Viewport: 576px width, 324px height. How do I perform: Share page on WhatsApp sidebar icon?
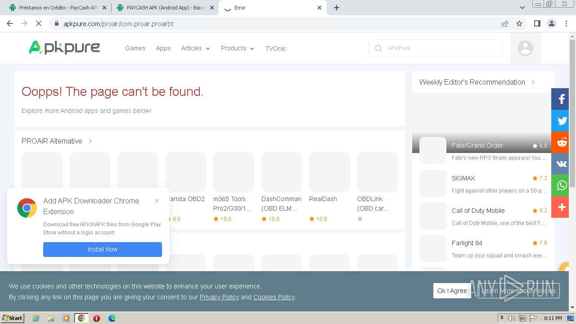pyautogui.click(x=561, y=185)
